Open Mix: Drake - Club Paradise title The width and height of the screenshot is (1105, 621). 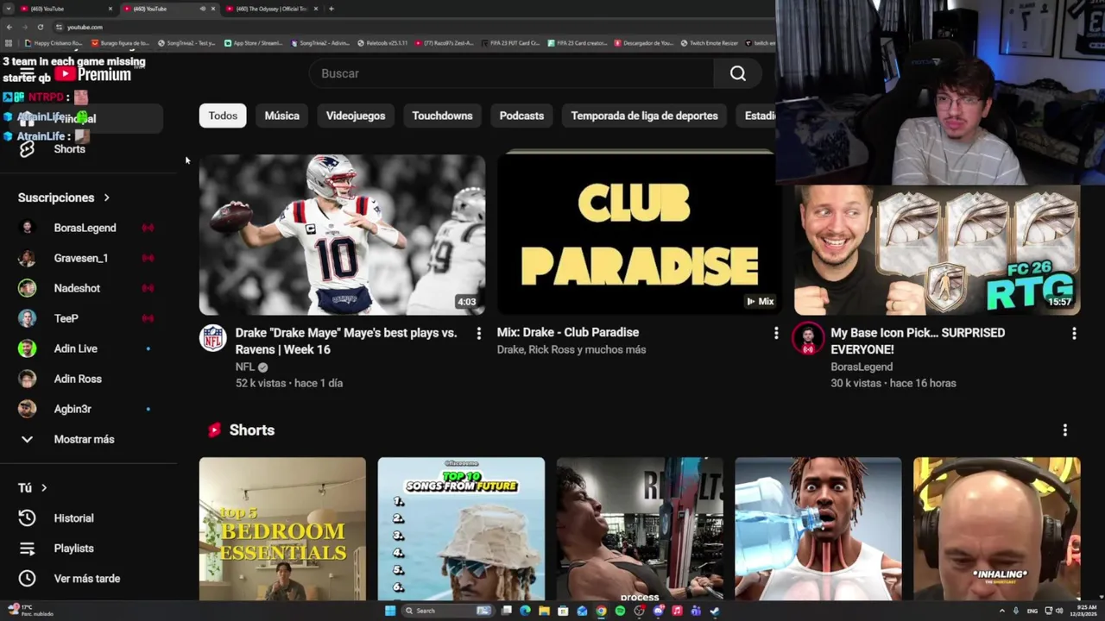[568, 332]
